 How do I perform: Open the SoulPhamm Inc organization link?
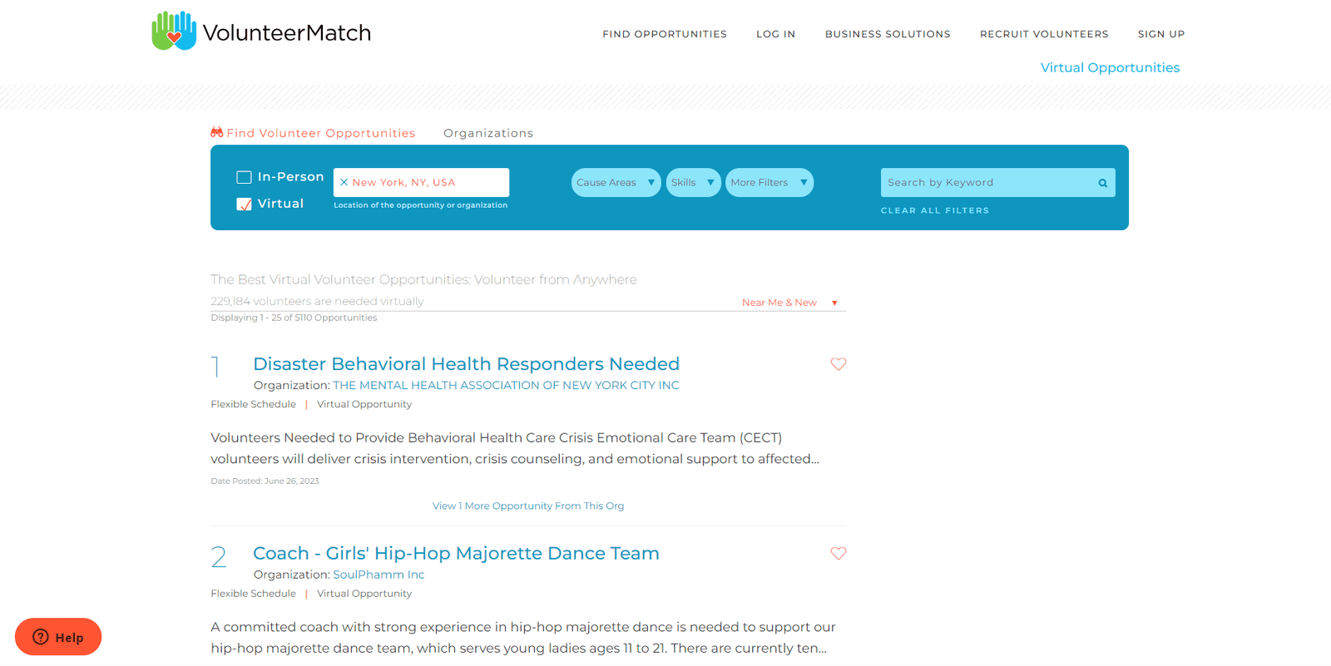coord(379,575)
